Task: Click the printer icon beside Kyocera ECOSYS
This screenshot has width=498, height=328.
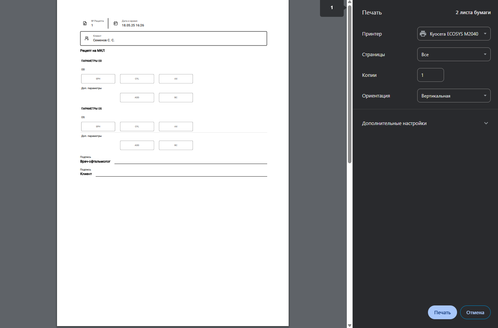Action: click(423, 34)
